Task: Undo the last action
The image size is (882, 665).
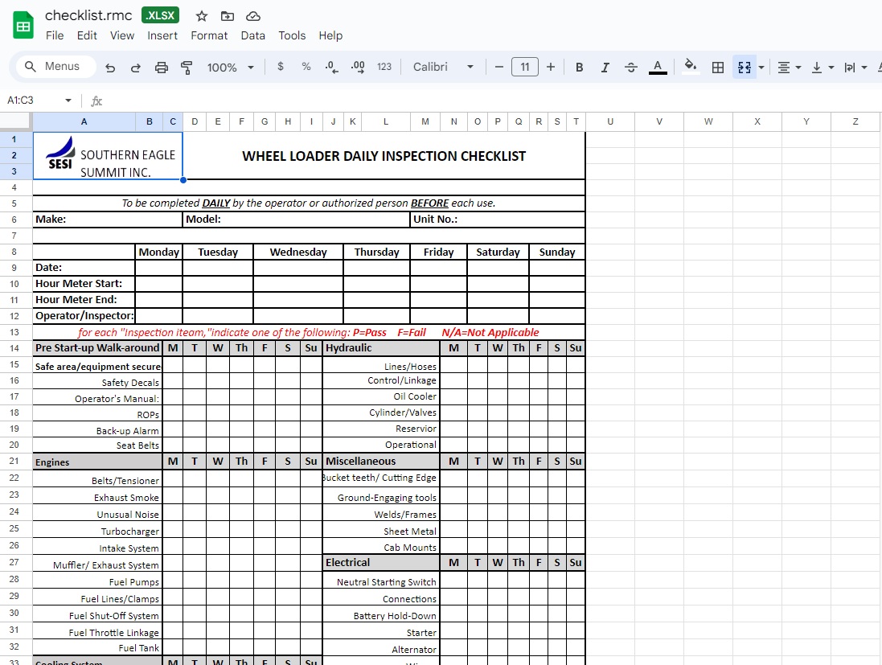Action: [110, 68]
